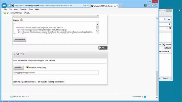Open a new blank browser tab

(x=121, y=6)
